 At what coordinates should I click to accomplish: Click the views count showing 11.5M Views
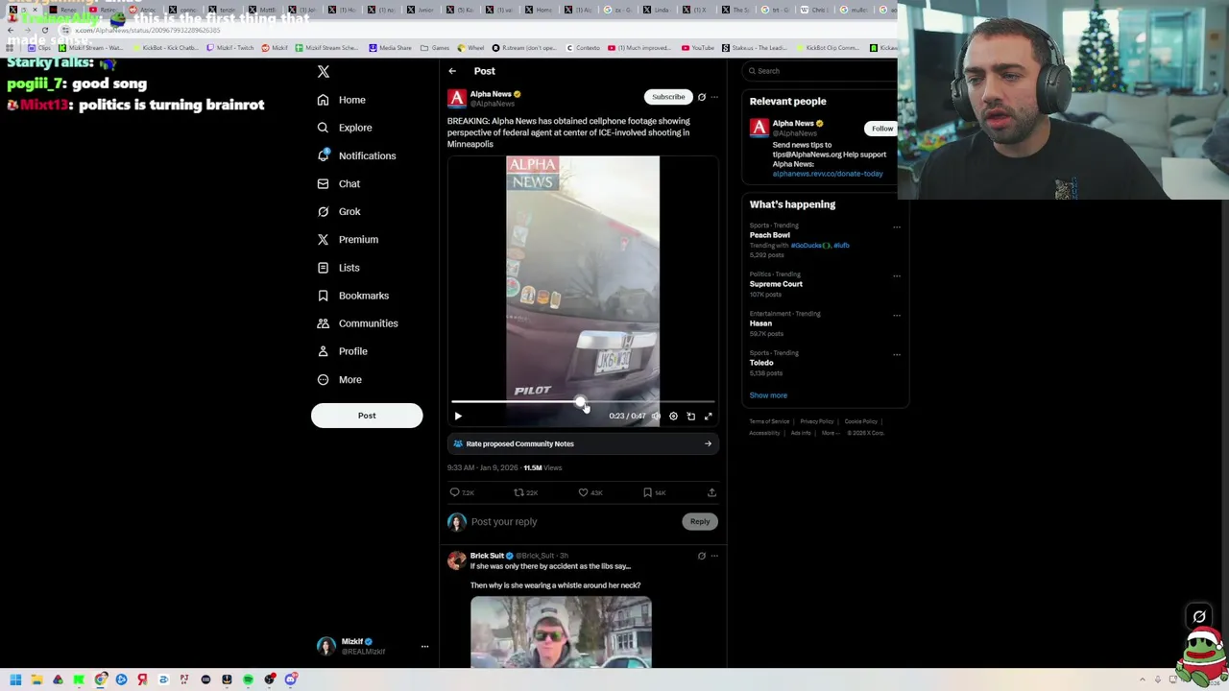pyautogui.click(x=542, y=468)
